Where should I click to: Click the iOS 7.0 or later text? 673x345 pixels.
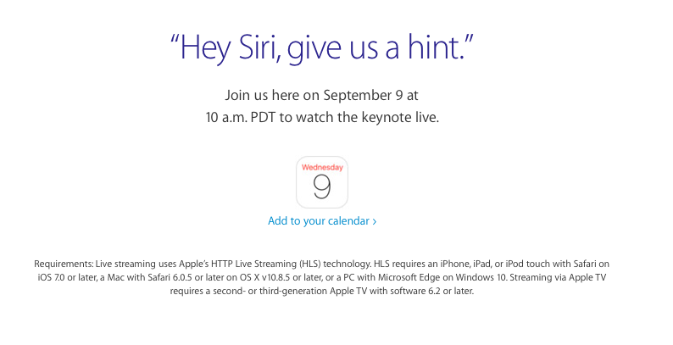(68, 278)
